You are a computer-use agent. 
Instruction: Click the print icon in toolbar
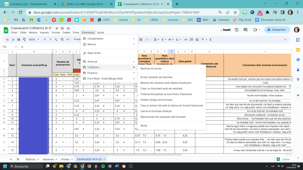click(18, 40)
